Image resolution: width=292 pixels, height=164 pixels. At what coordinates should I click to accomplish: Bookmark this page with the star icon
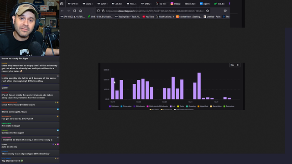point(208,11)
